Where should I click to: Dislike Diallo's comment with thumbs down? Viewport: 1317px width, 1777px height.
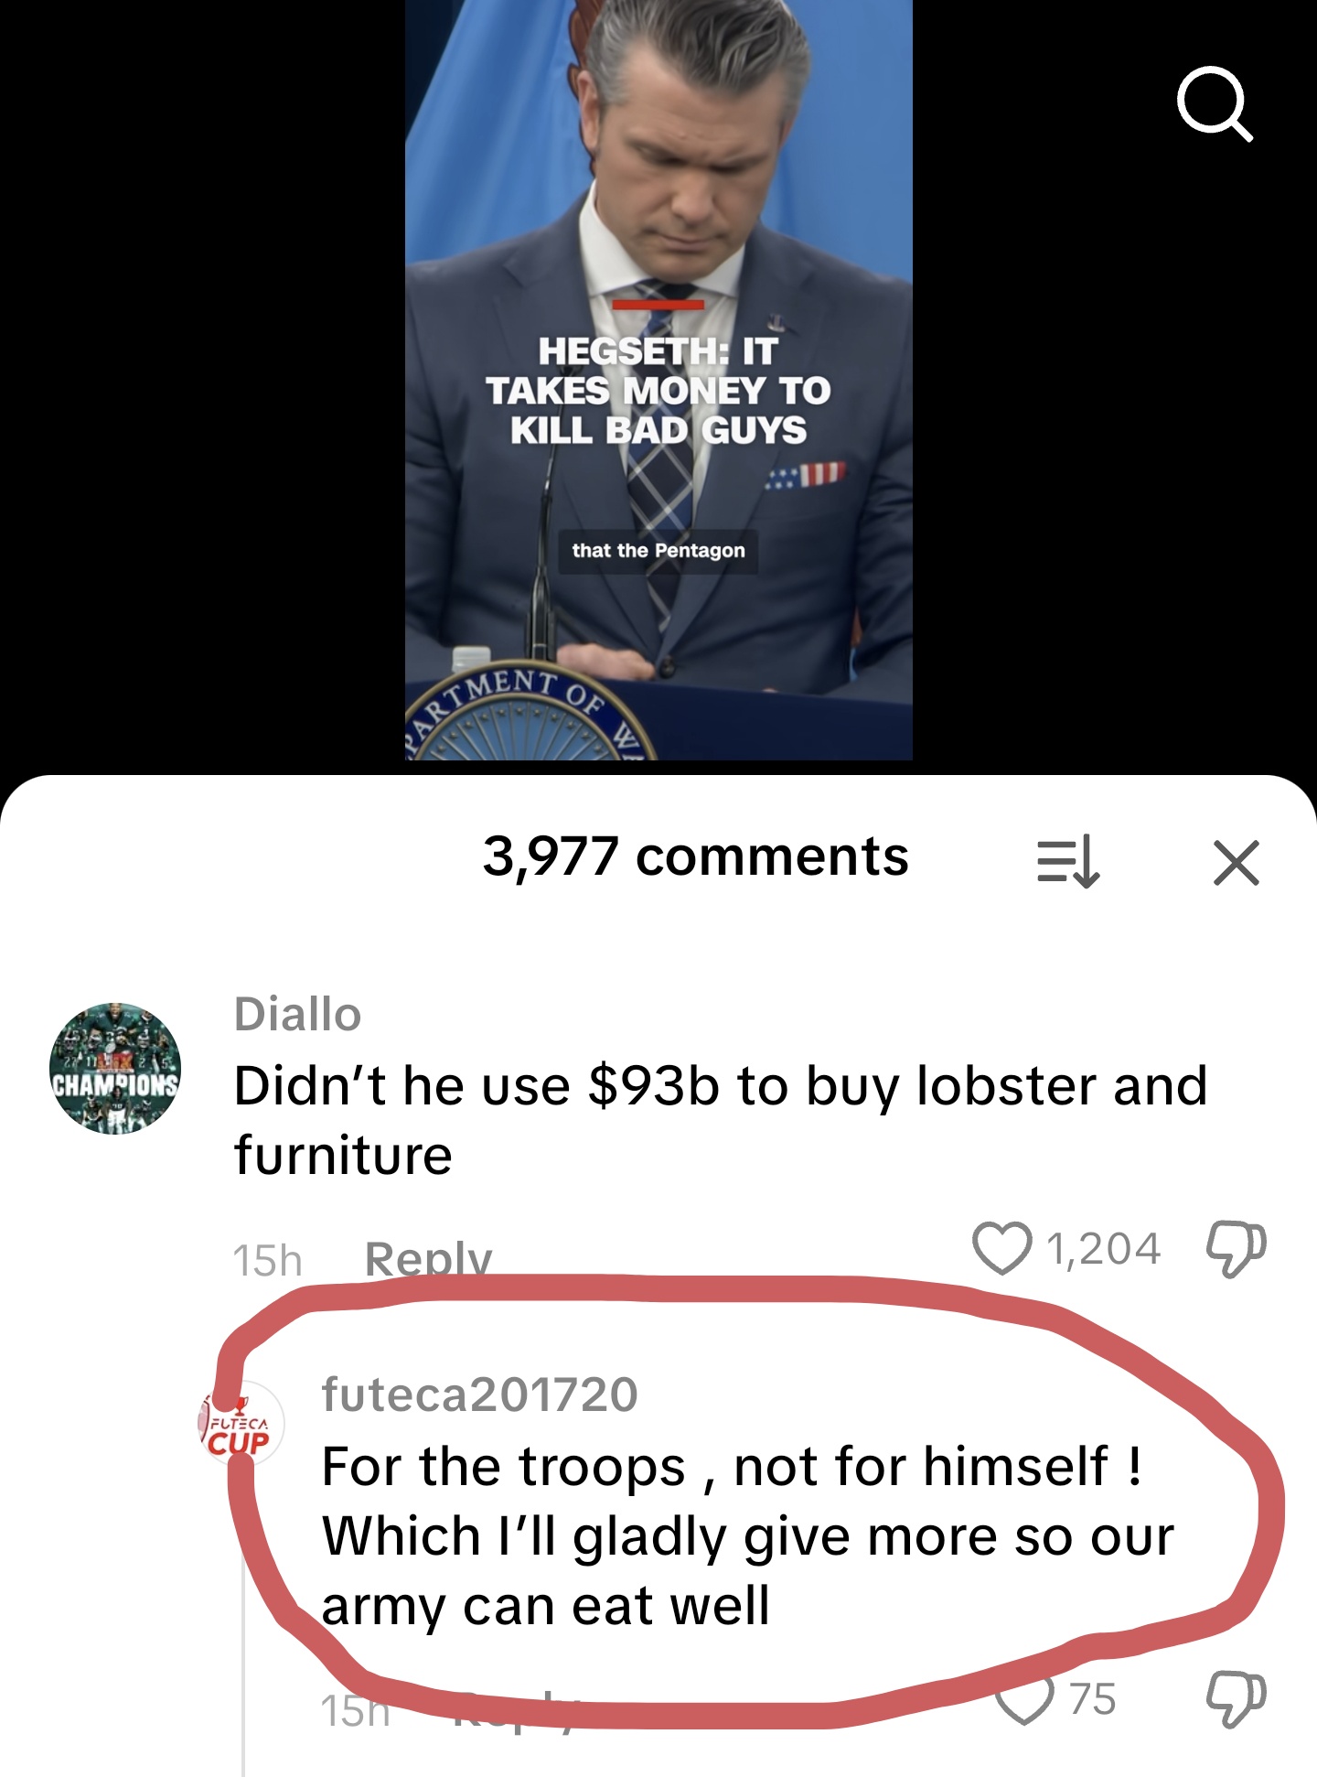[1237, 1250]
